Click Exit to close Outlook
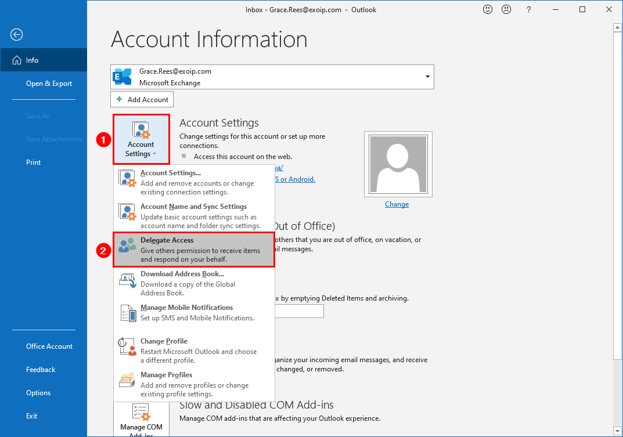The height and width of the screenshot is (437, 623). click(x=44, y=416)
